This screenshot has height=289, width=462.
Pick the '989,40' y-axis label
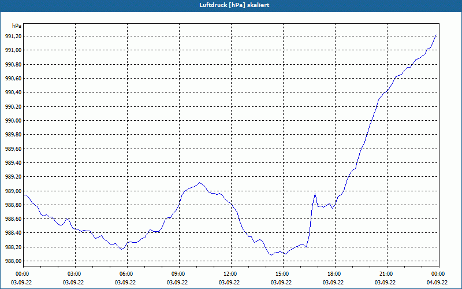tap(13, 163)
